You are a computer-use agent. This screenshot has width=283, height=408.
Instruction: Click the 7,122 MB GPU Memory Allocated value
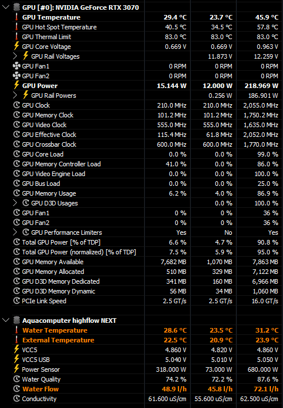(x=265, y=272)
